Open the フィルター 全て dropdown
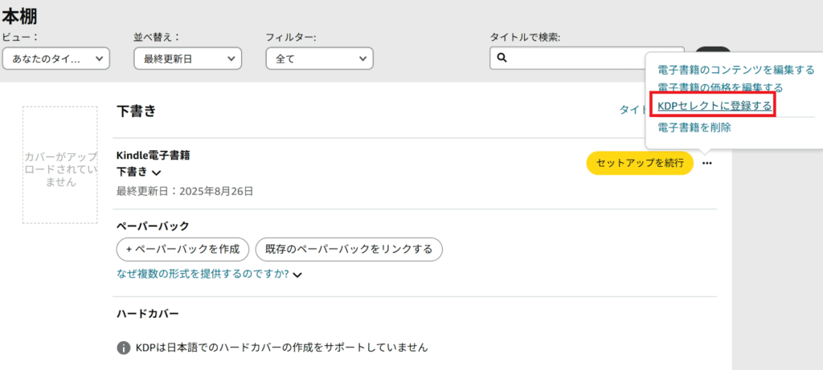The height and width of the screenshot is (370, 823). coord(320,58)
